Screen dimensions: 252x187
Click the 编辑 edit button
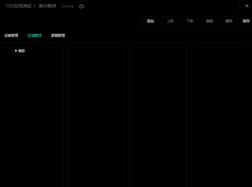[x=209, y=21]
